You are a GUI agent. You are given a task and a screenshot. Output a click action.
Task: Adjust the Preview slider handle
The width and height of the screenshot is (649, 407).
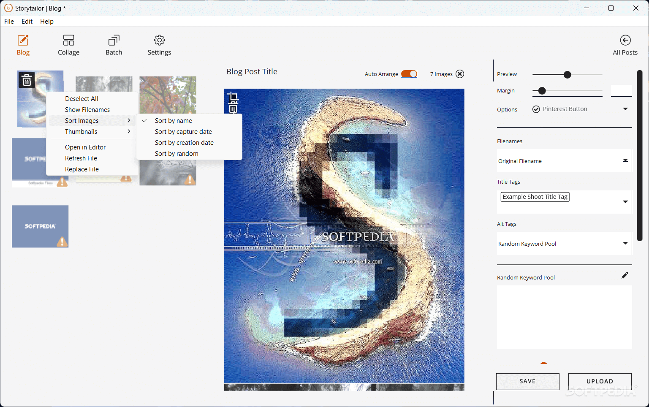[x=567, y=75]
